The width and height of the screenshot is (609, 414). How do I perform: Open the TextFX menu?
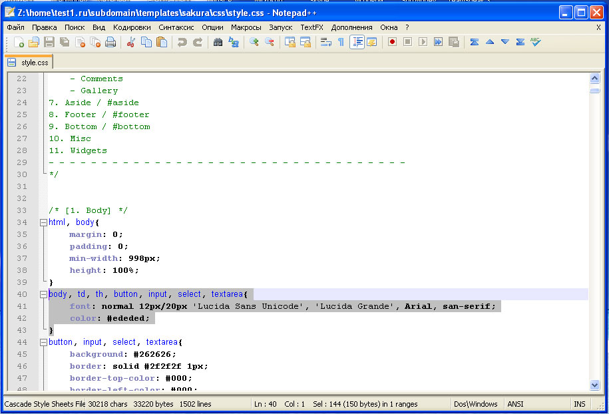(311, 27)
